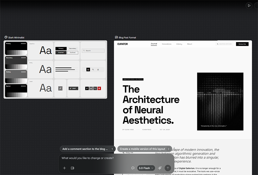Click the home icon in the sample nav bar
Screen dimensions: 258x175
pyautogui.click(x=88, y=69)
